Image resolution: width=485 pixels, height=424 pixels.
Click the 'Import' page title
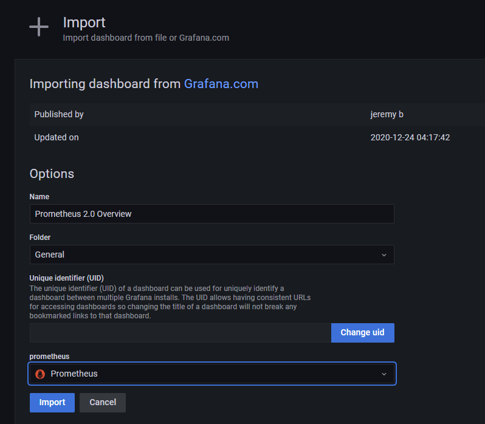84,22
